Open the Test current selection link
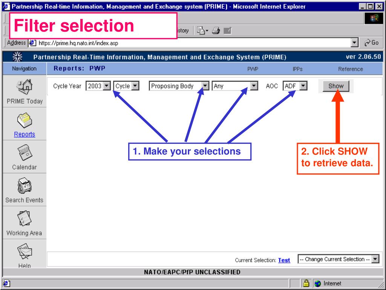 pyautogui.click(x=284, y=260)
